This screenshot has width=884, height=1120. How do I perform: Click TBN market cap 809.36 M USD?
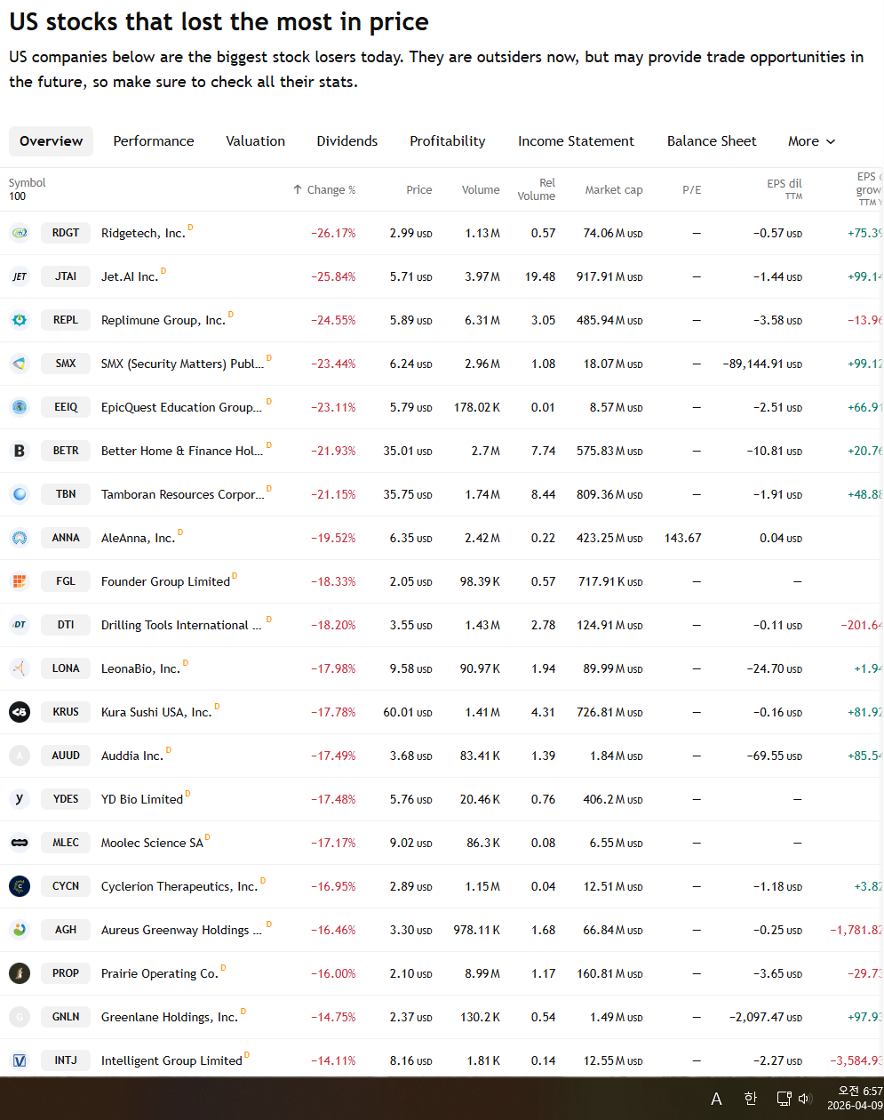pos(609,494)
